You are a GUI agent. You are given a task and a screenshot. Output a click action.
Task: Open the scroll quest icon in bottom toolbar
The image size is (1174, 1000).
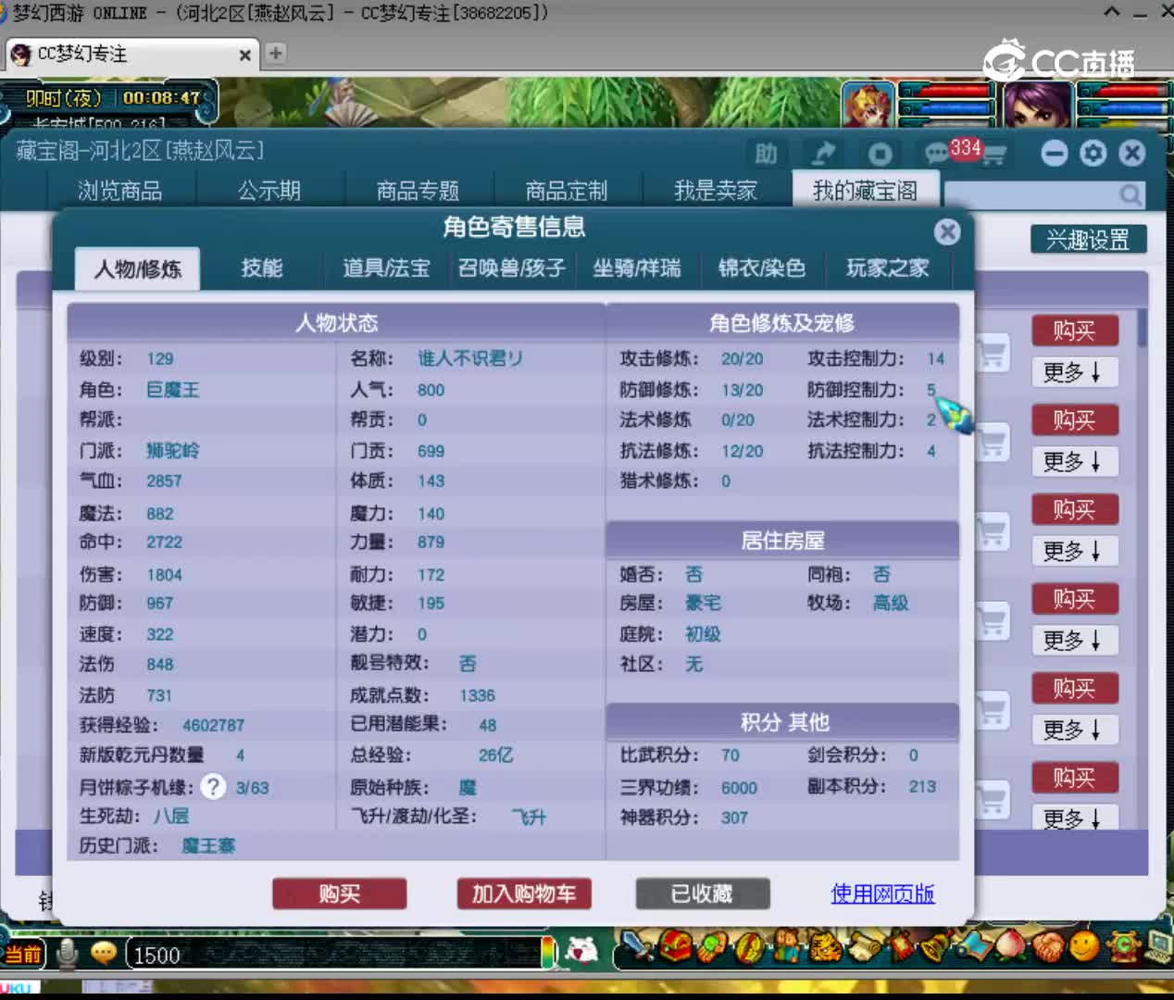863,947
